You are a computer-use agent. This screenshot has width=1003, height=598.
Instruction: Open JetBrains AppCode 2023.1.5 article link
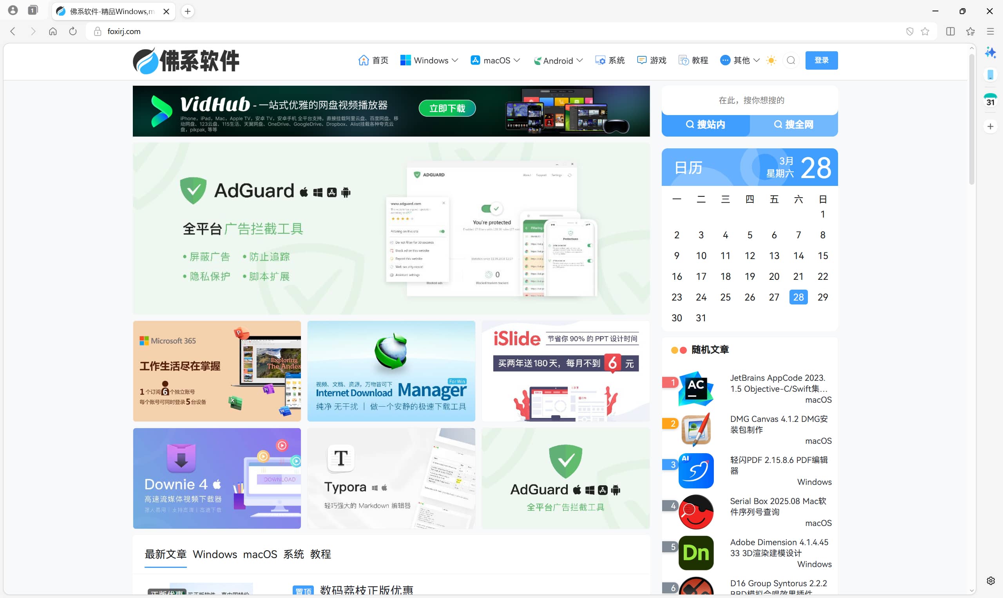tap(779, 383)
